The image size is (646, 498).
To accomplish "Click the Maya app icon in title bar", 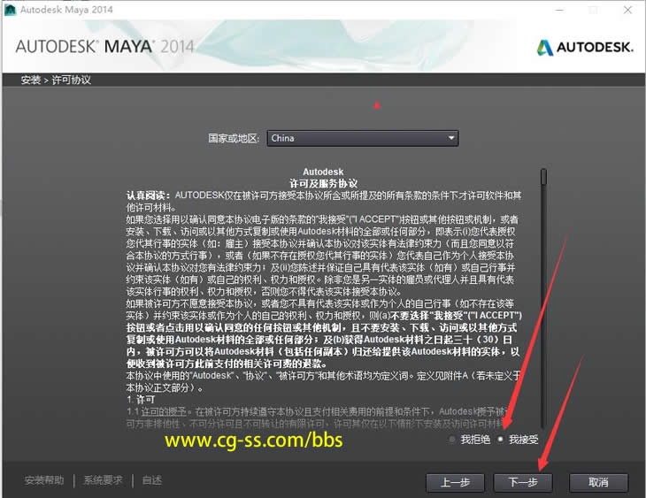I will [x=10, y=10].
